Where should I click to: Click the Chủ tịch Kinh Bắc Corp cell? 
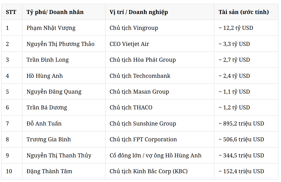160,171
